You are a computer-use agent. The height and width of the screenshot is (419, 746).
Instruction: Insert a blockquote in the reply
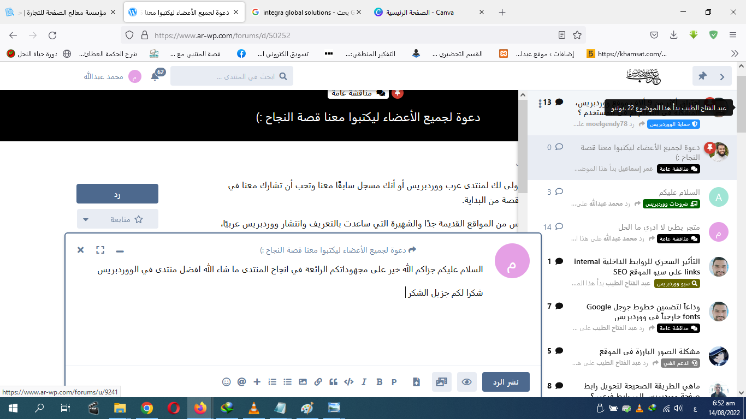point(334,382)
